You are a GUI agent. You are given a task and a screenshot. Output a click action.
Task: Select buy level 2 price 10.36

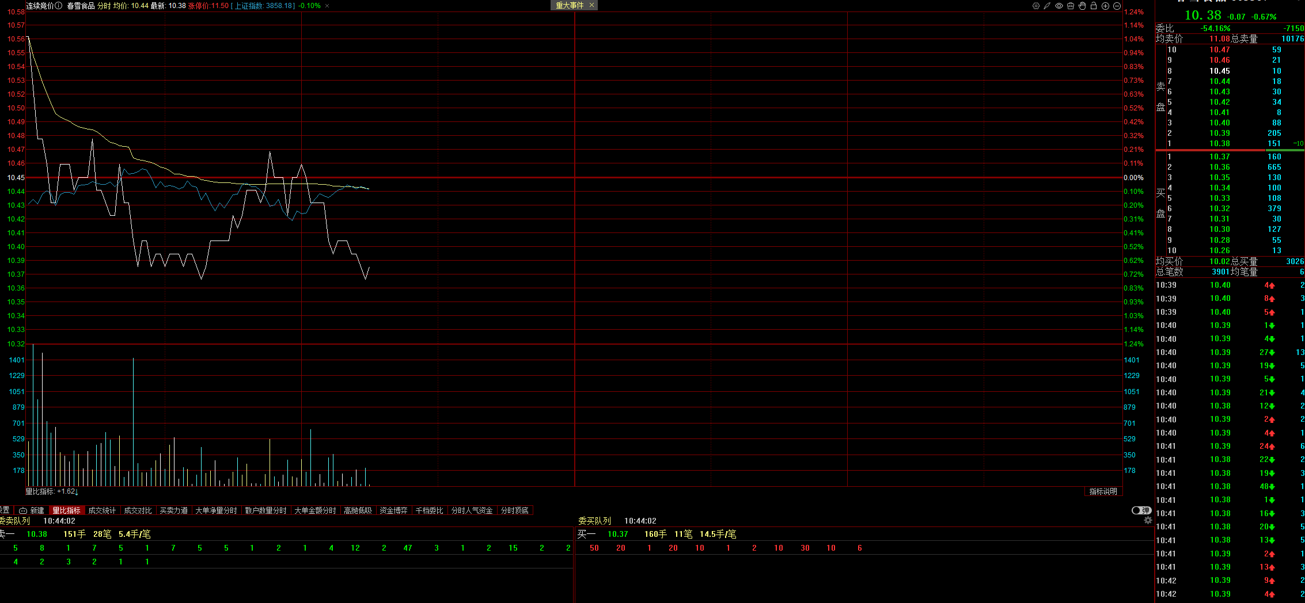[1219, 167]
